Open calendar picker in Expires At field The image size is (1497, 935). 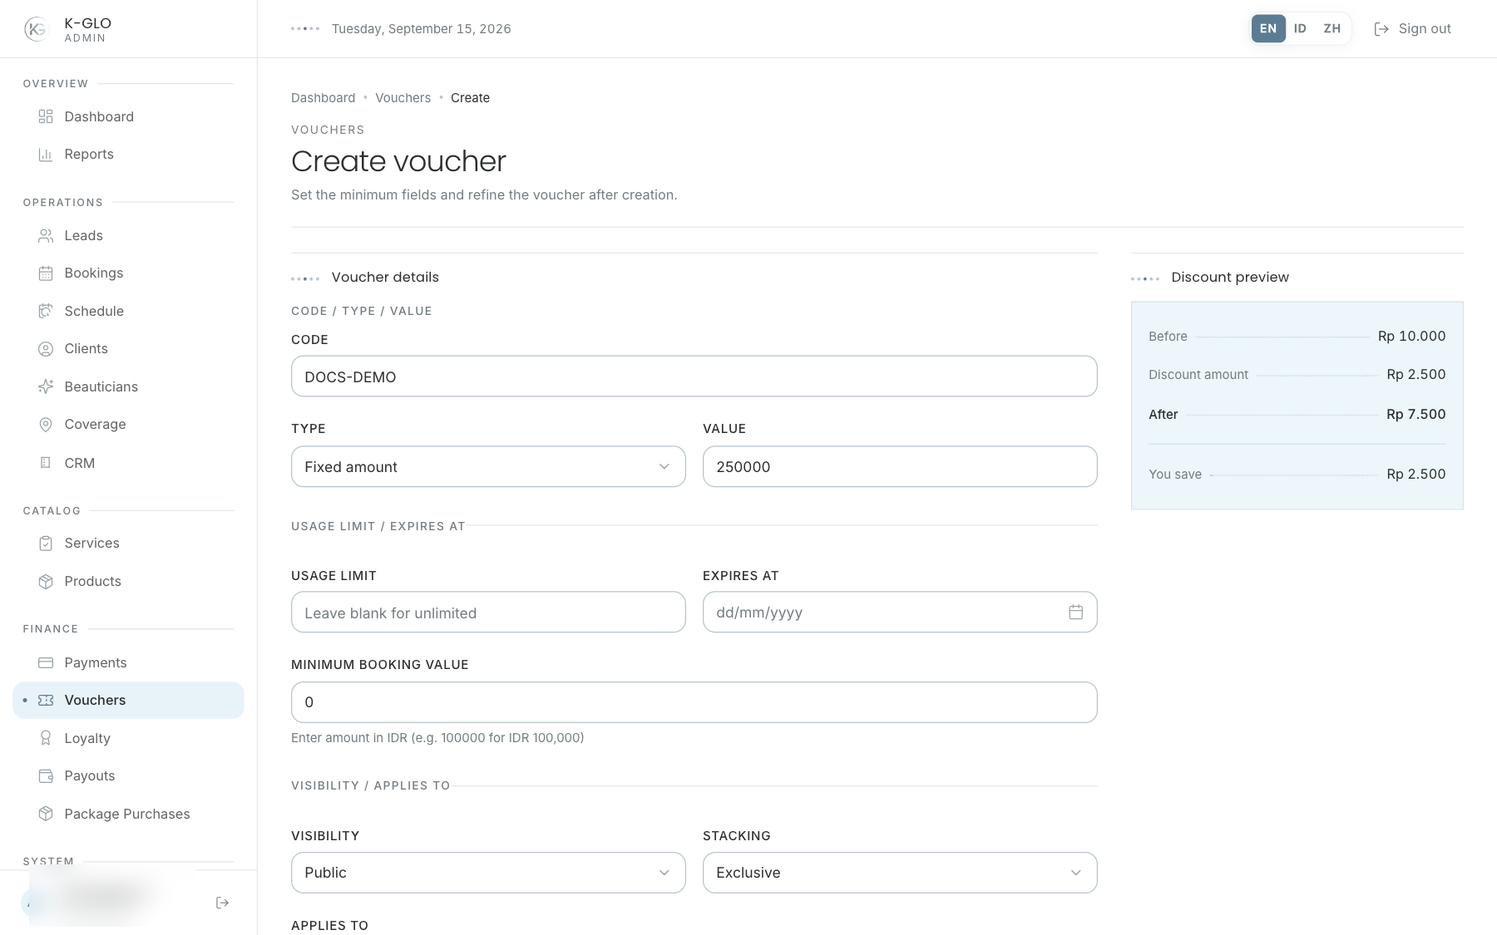tap(1075, 612)
